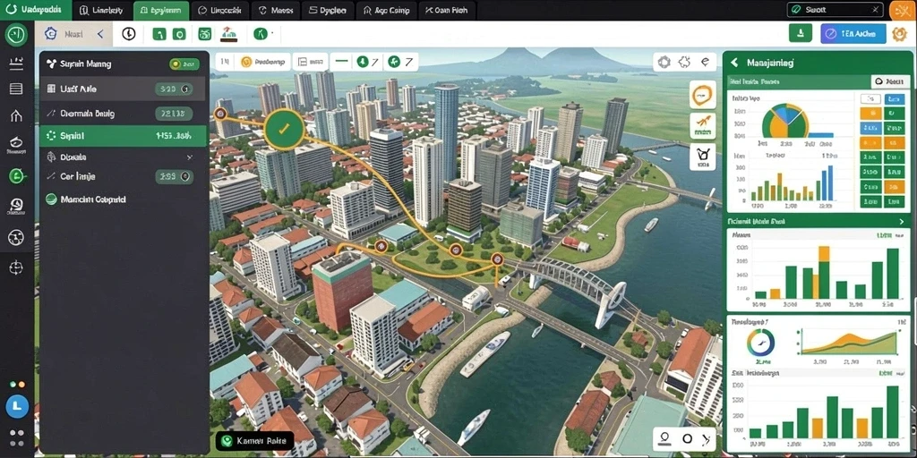Click the globe icon in left sidebar
The height and width of the screenshot is (458, 917).
[16, 237]
